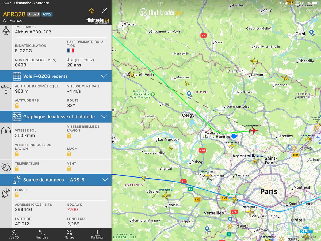Tap the registration F-GZCG
Viewport: 321px width, 241px height.
24,50
